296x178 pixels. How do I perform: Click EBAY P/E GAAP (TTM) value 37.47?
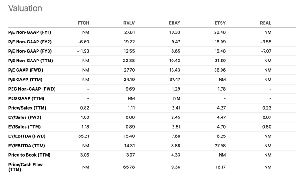click(175, 80)
